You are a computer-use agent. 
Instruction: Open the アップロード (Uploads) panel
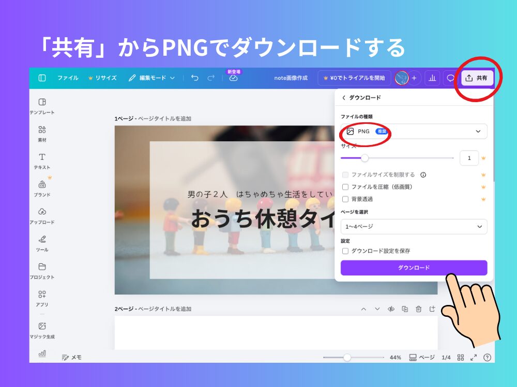click(42, 215)
